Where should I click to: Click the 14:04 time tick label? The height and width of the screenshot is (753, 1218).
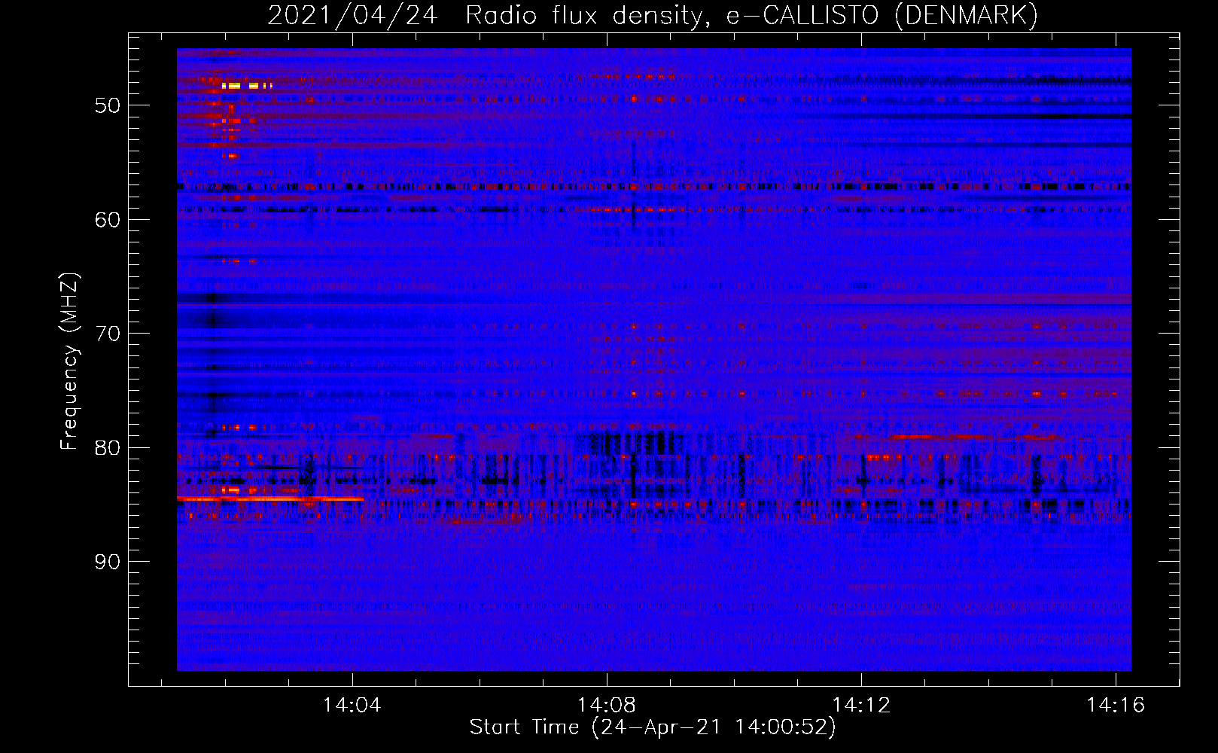point(352,706)
